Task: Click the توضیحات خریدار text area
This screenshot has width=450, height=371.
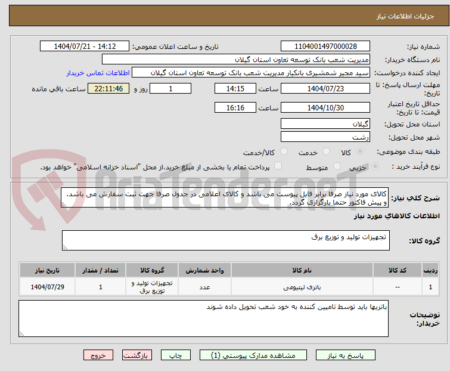Action: pyautogui.click(x=203, y=319)
